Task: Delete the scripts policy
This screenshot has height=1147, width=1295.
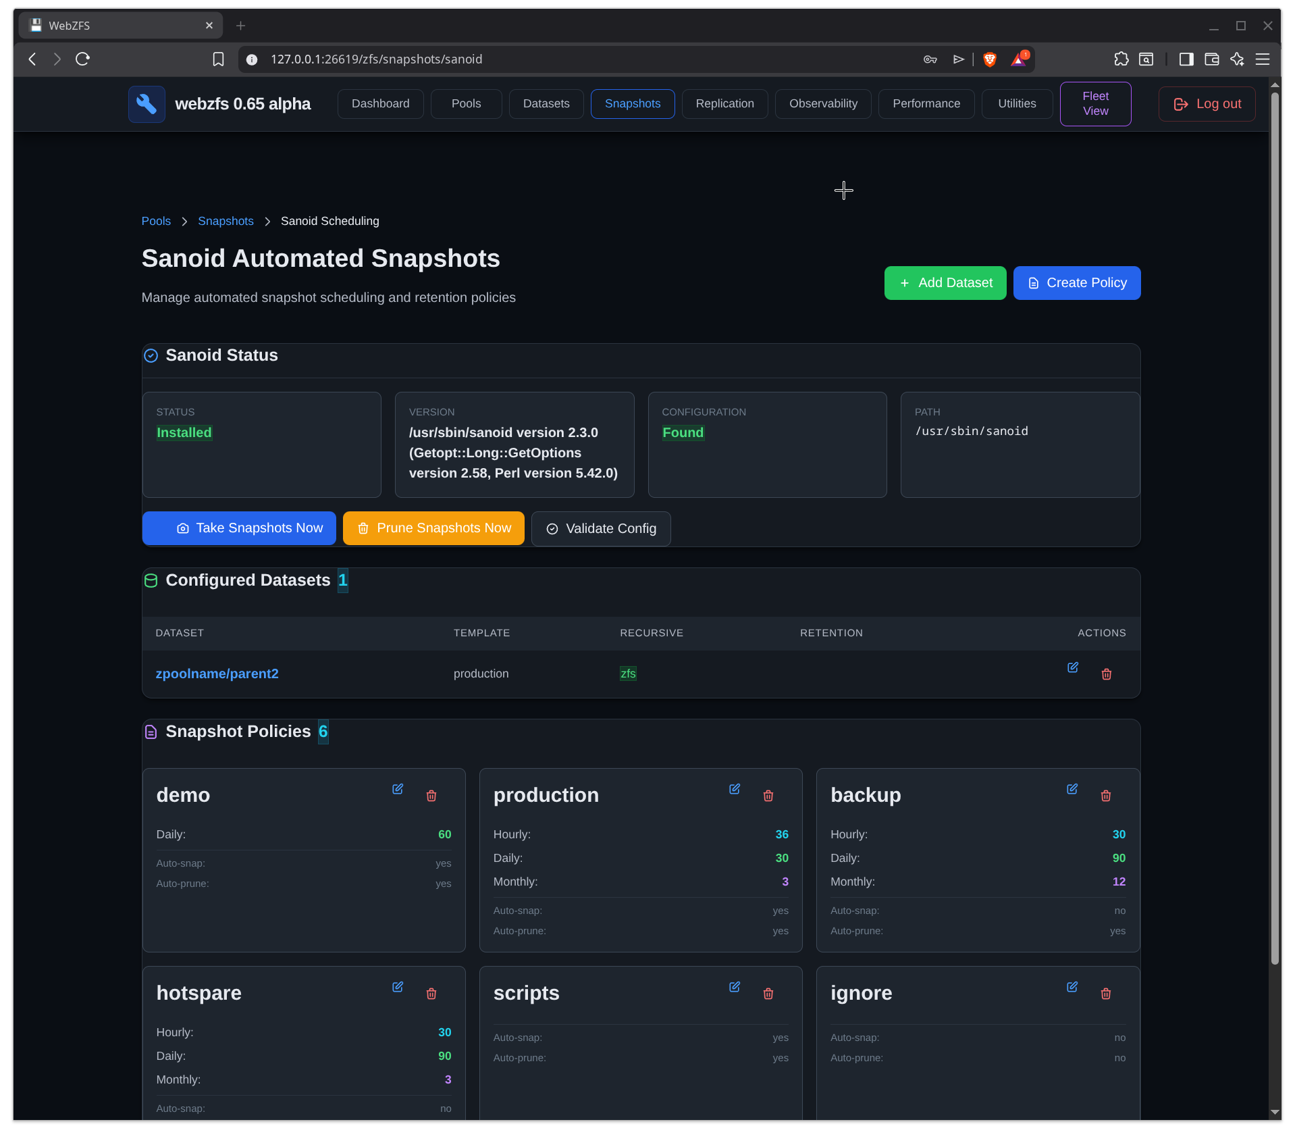Action: pyautogui.click(x=768, y=994)
